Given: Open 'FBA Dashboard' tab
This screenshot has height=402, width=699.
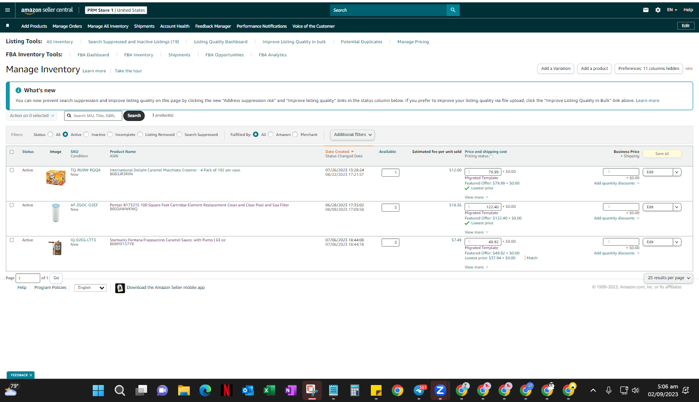Looking at the screenshot, I should [93, 55].
